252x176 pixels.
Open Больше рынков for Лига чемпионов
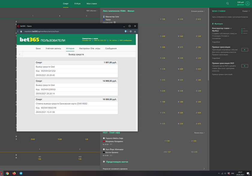(x=198, y=11)
